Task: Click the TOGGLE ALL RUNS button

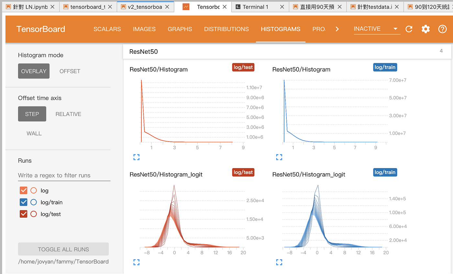Action: 63,249
